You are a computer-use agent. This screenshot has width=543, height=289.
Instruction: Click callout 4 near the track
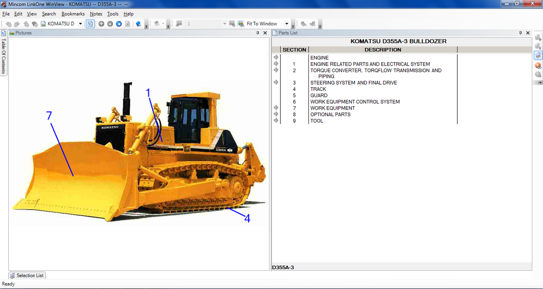[x=247, y=219]
